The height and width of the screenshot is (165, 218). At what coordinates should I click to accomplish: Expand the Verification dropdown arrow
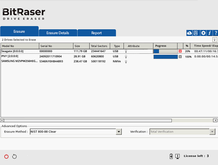pos(212,132)
